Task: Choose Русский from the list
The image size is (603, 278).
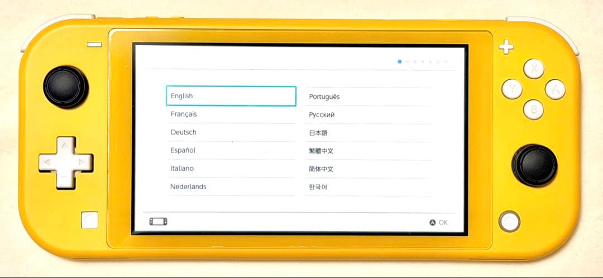Action: point(368,115)
